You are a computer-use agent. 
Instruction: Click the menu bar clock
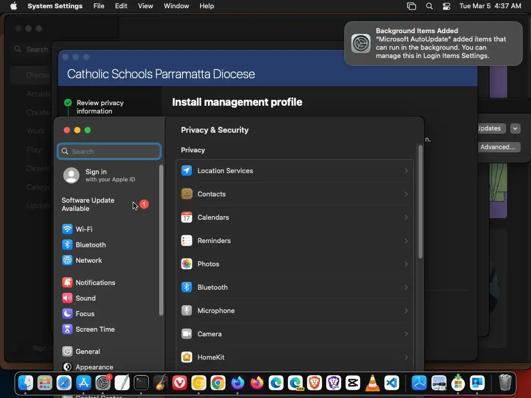[x=490, y=6]
